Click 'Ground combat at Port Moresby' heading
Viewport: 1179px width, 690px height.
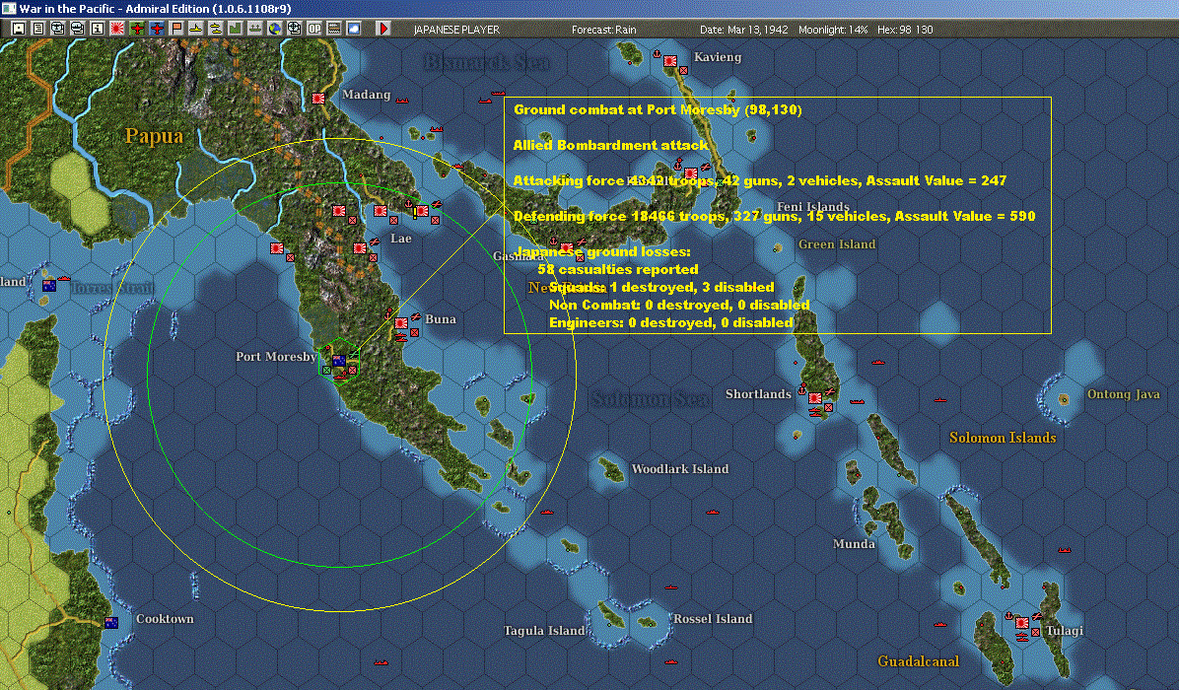pyautogui.click(x=658, y=109)
